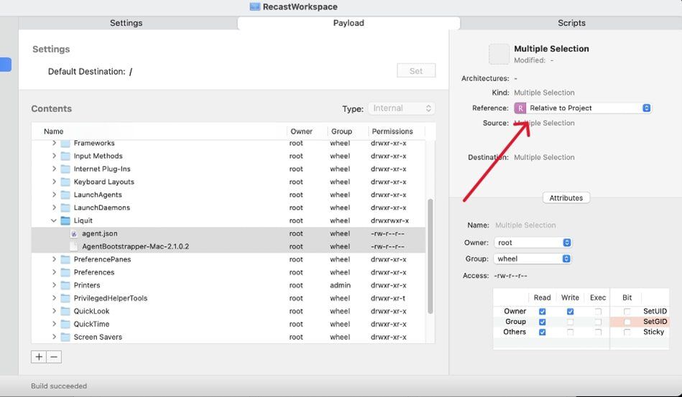The height and width of the screenshot is (397, 682).
Task: Click the Set destination button
Action: [416, 71]
